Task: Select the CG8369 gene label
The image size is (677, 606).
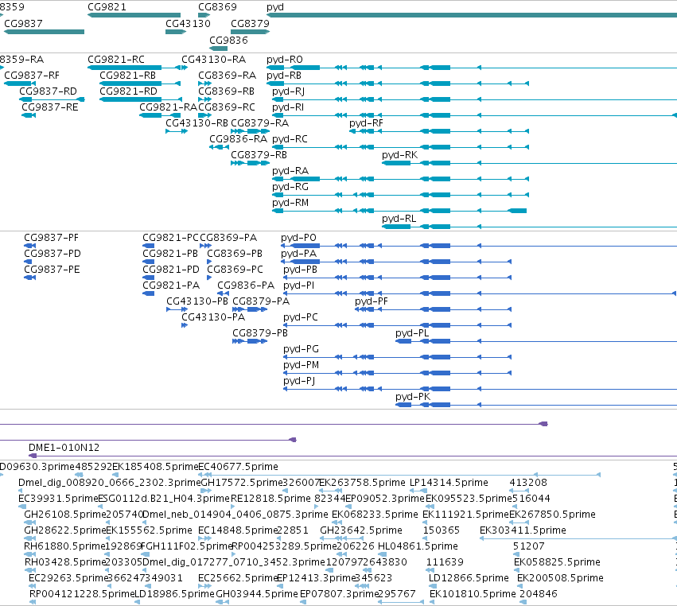Action: click(218, 7)
